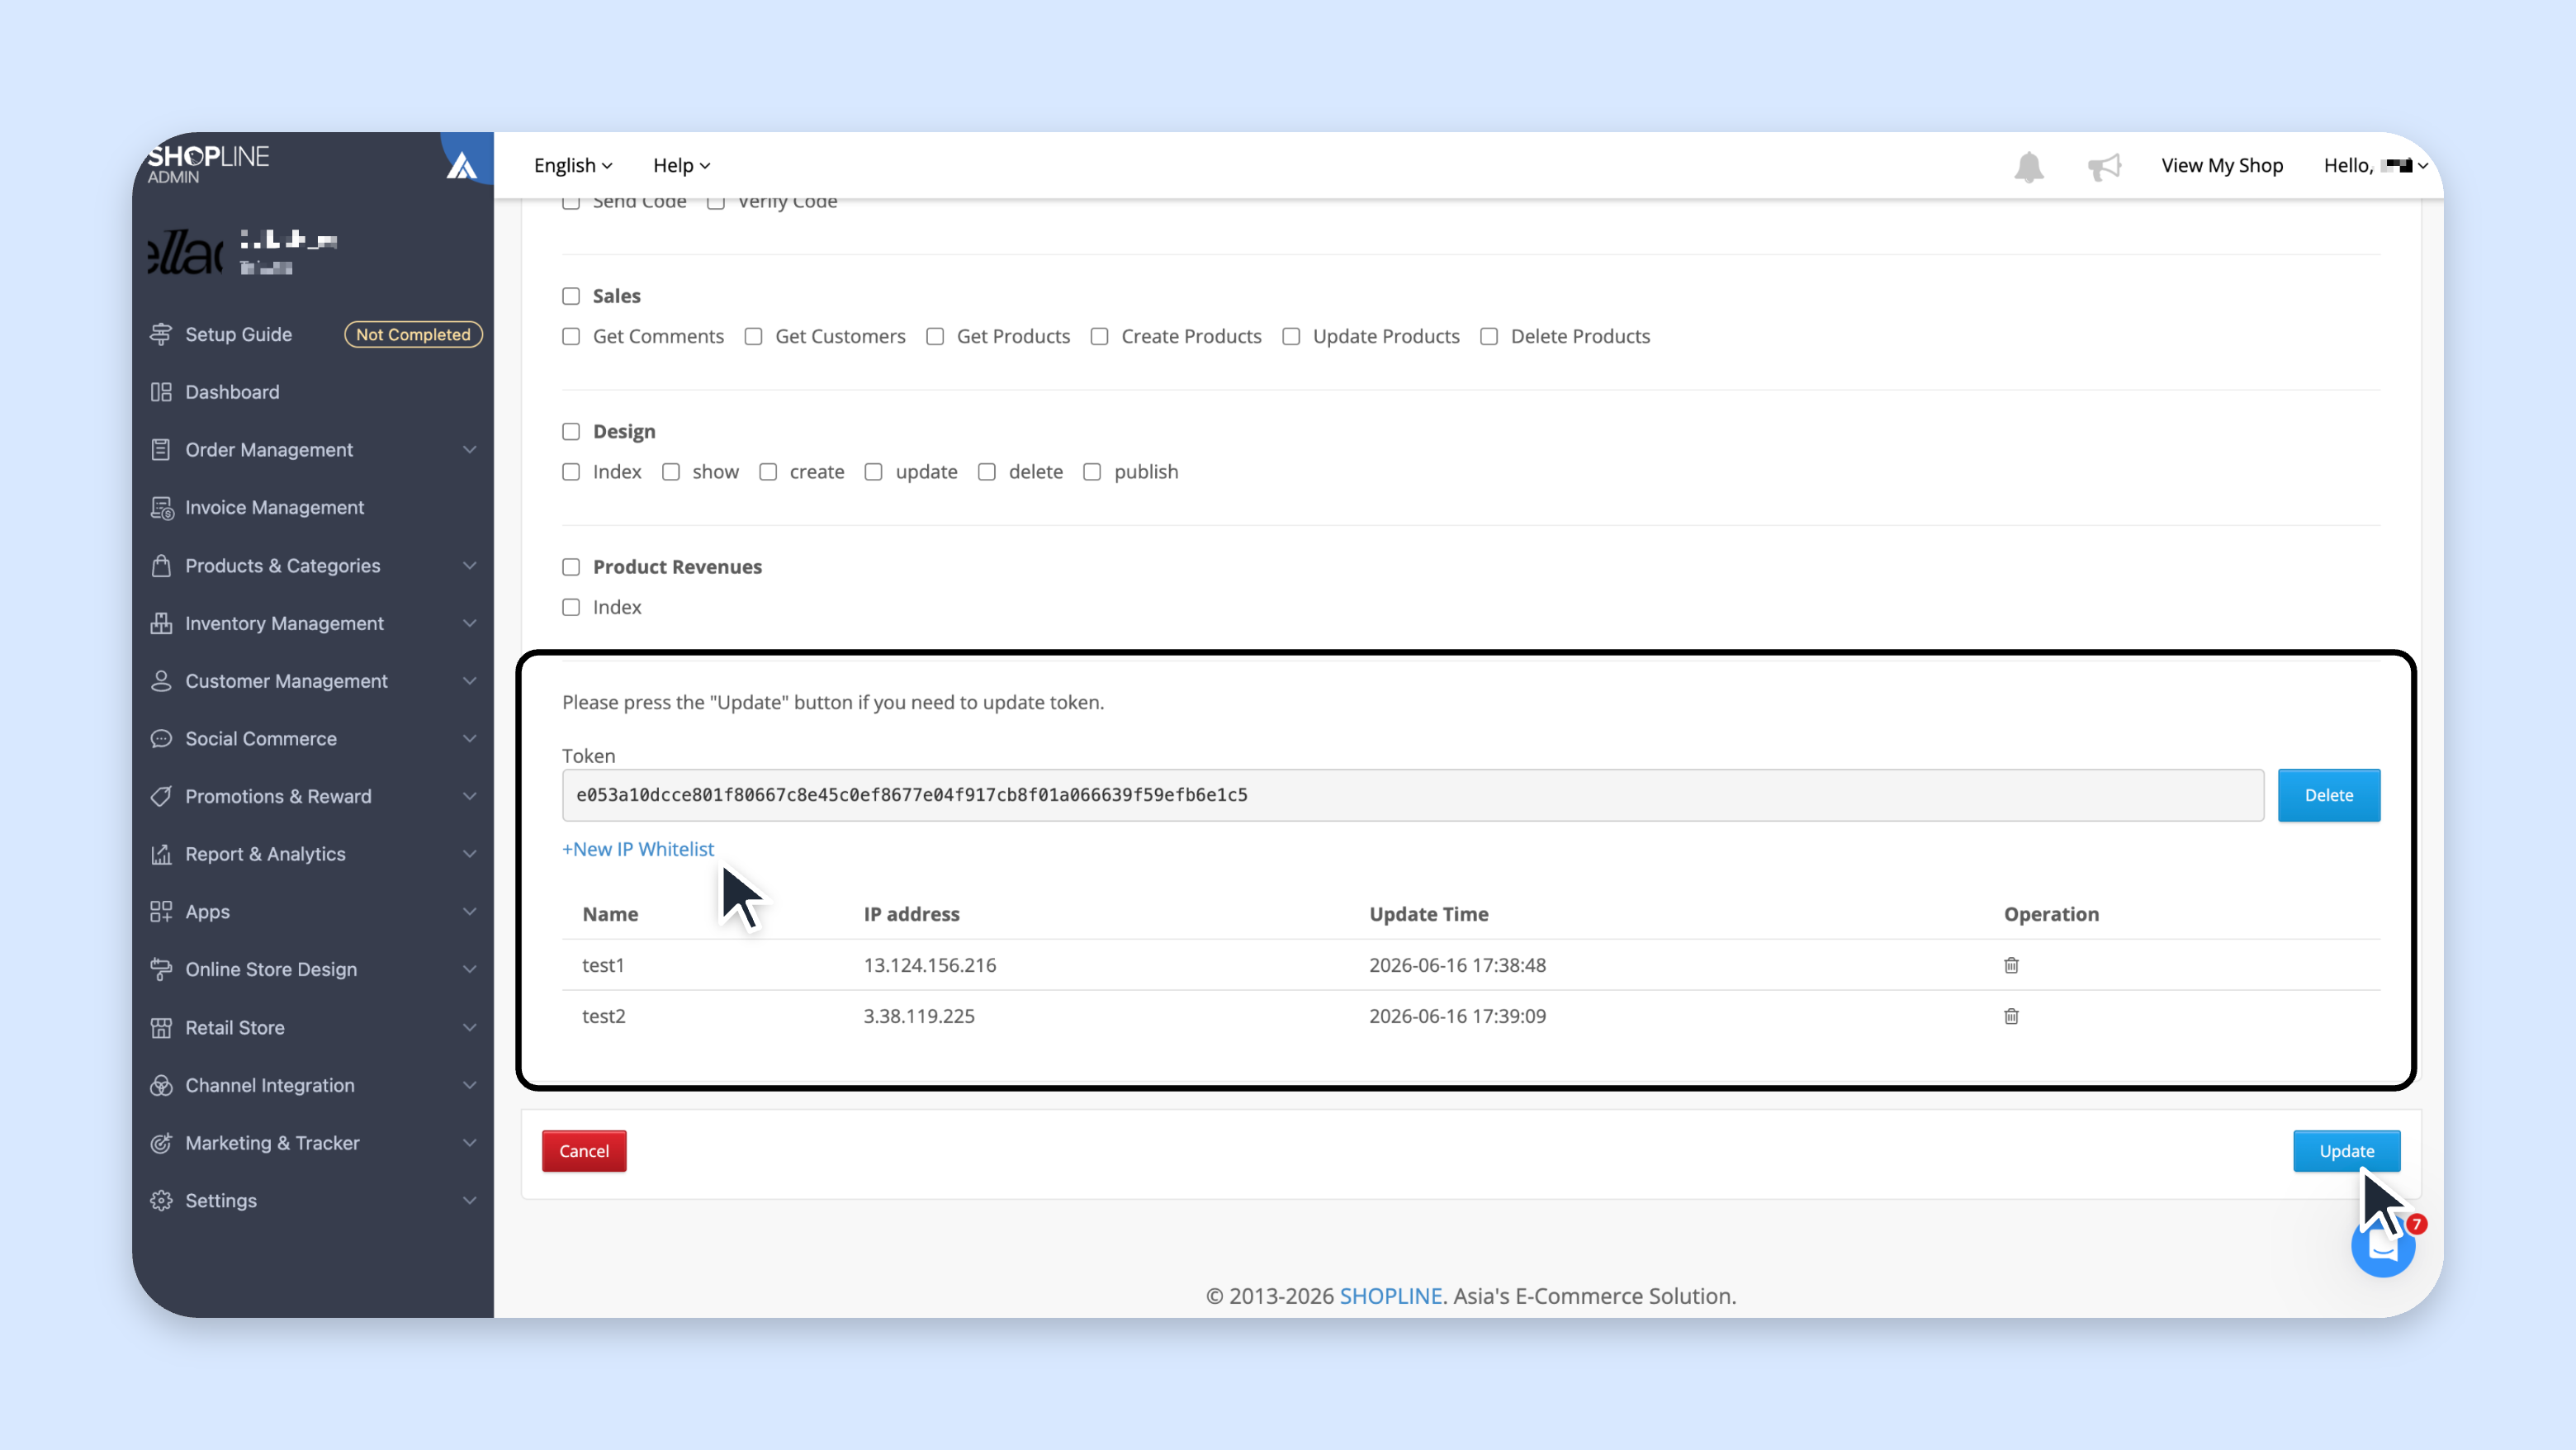Check the Delete Products box

(1489, 336)
